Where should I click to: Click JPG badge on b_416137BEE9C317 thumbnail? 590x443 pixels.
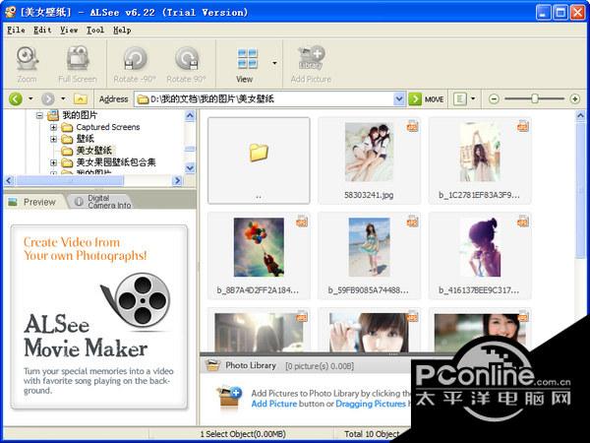[523, 221]
